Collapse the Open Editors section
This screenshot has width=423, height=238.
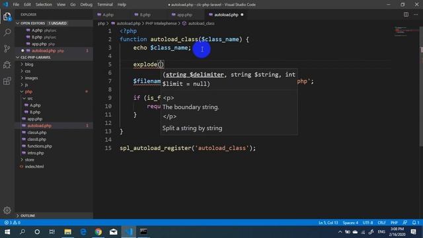[x=18, y=23]
